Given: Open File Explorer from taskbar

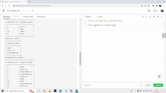Looking at the screenshot, I should [x=44, y=91].
